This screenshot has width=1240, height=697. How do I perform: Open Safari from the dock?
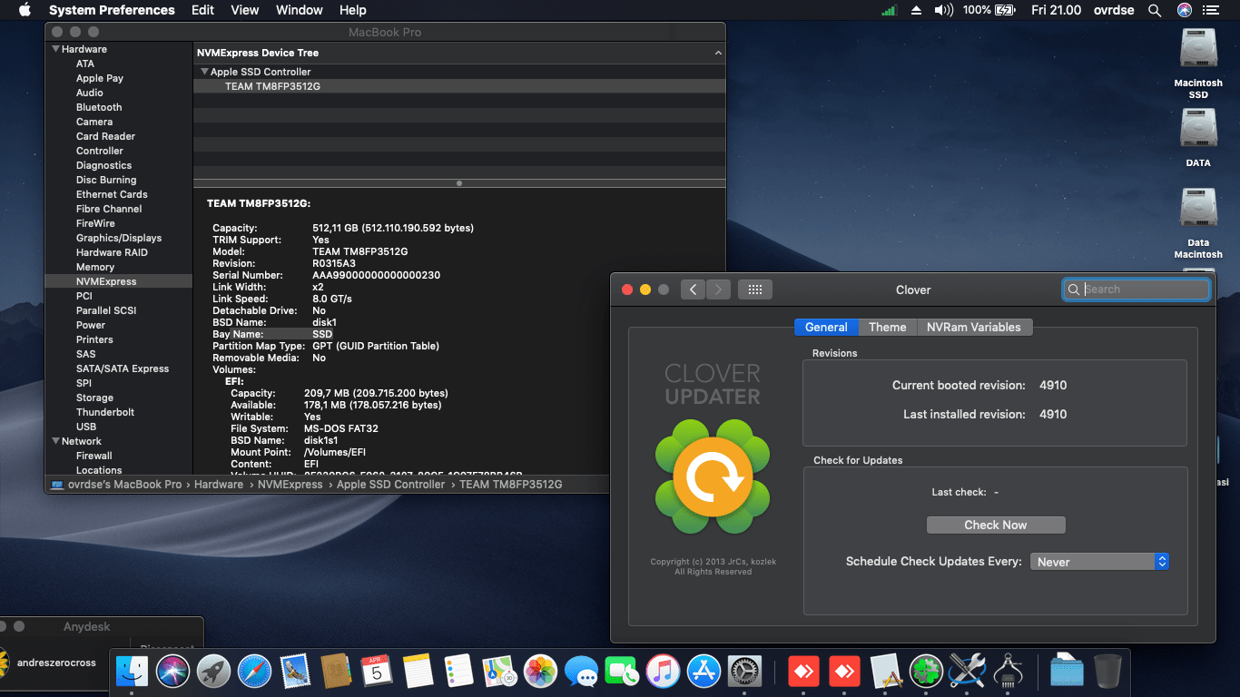coord(255,672)
